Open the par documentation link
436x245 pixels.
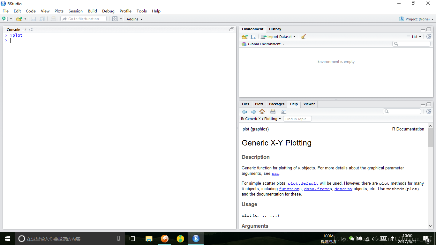point(275,174)
